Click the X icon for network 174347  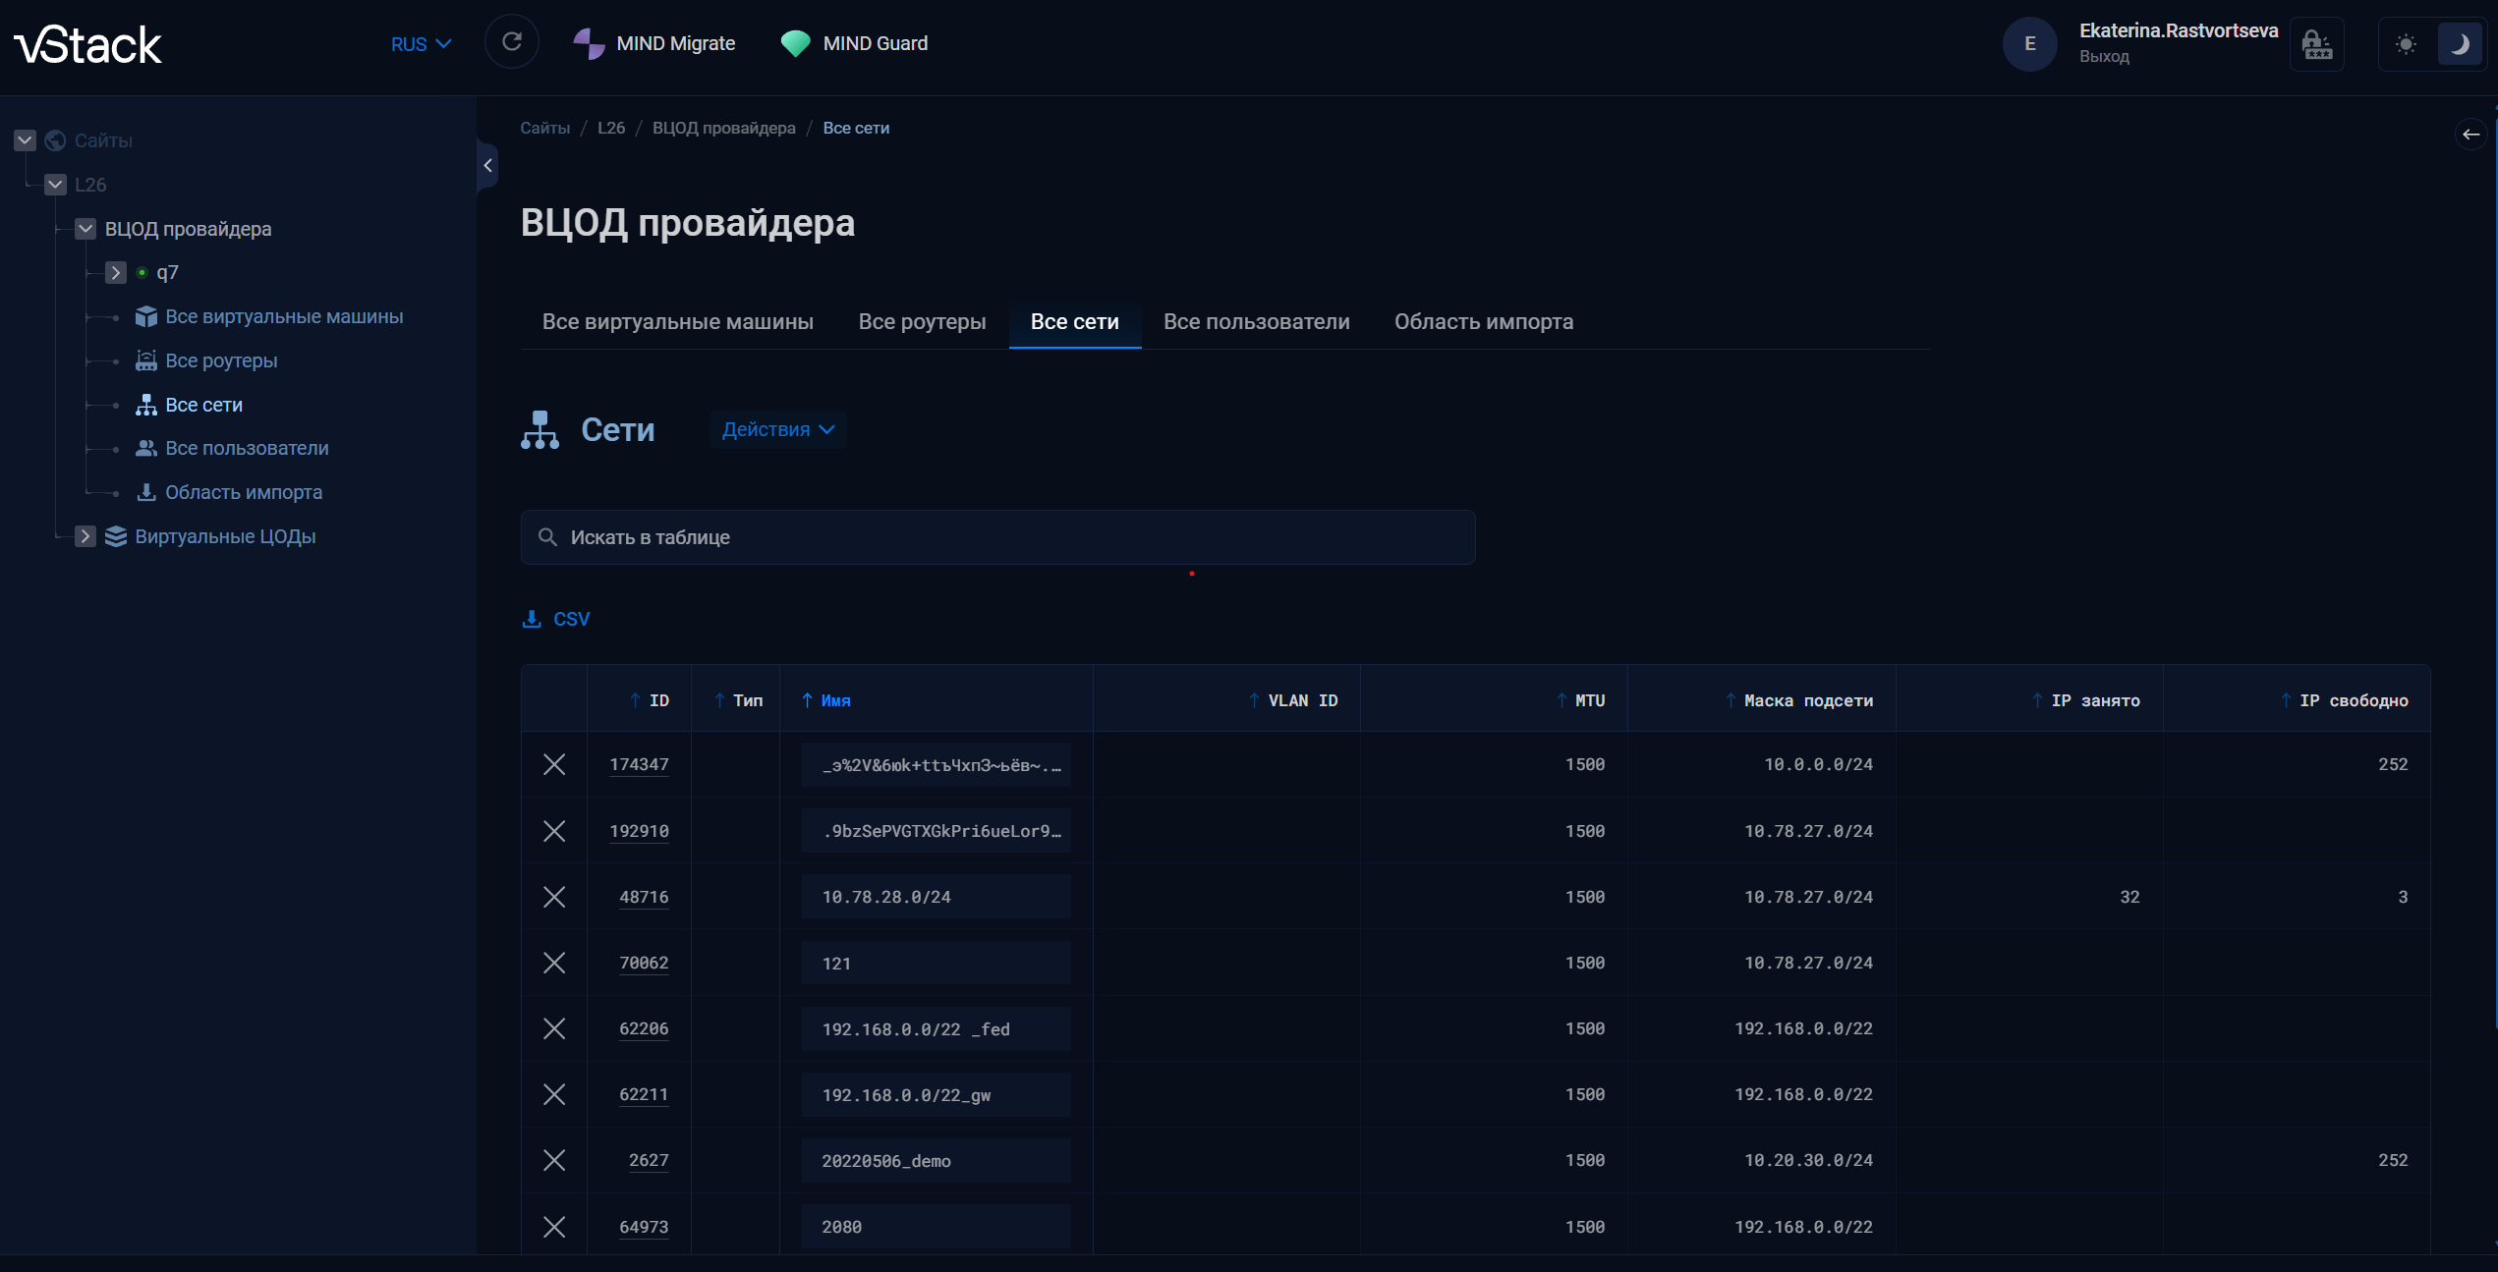(554, 764)
